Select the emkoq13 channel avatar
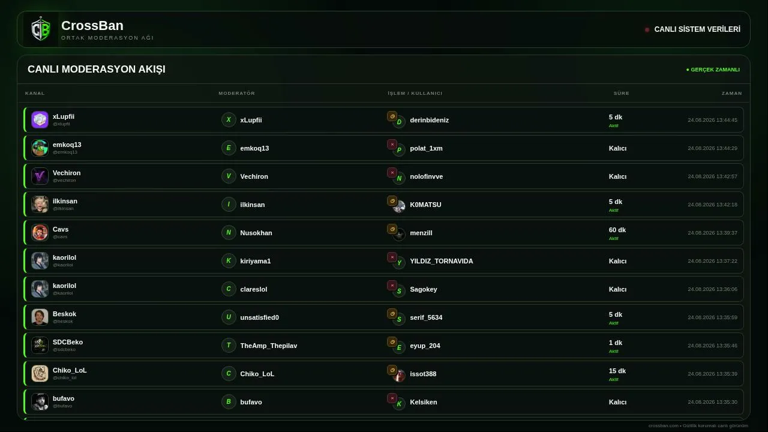Image resolution: width=768 pixels, height=432 pixels. (40, 148)
